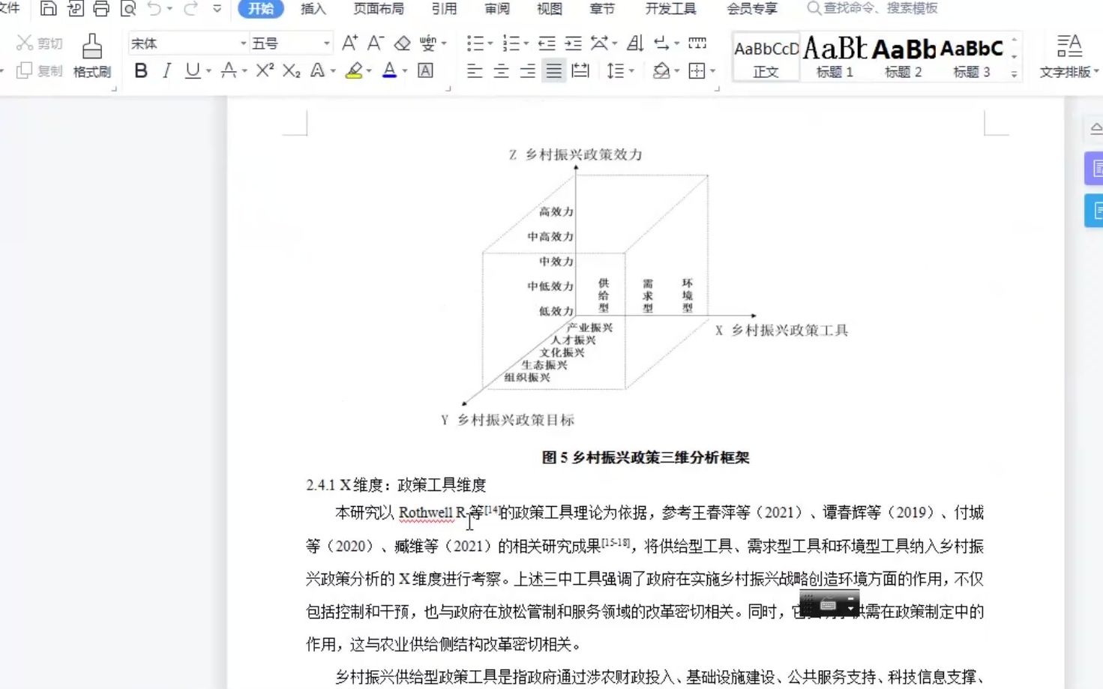Click the Center alignment icon
This screenshot has width=1103, height=689.
[x=501, y=70]
